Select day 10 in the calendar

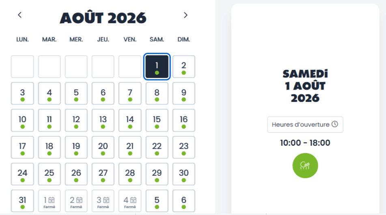22,120
